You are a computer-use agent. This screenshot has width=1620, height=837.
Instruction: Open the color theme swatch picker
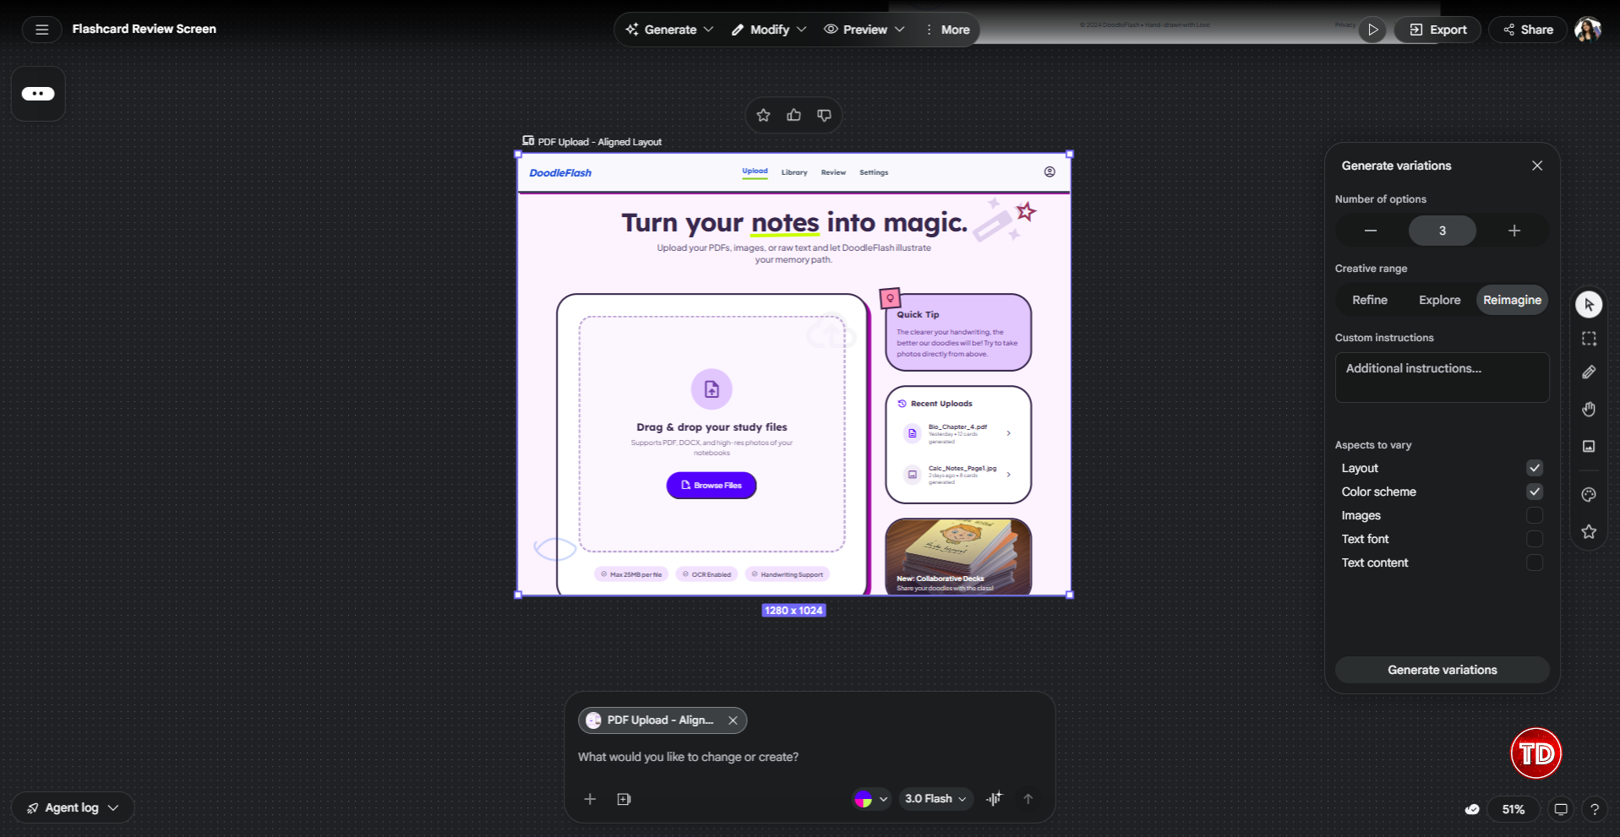click(871, 798)
